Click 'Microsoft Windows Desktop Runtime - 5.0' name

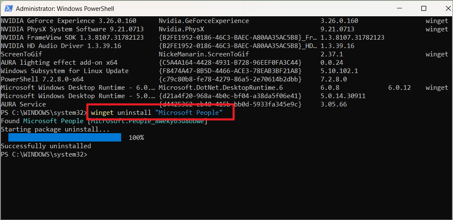(79, 96)
